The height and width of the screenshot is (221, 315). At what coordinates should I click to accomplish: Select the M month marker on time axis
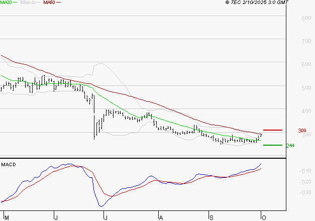click(6, 217)
